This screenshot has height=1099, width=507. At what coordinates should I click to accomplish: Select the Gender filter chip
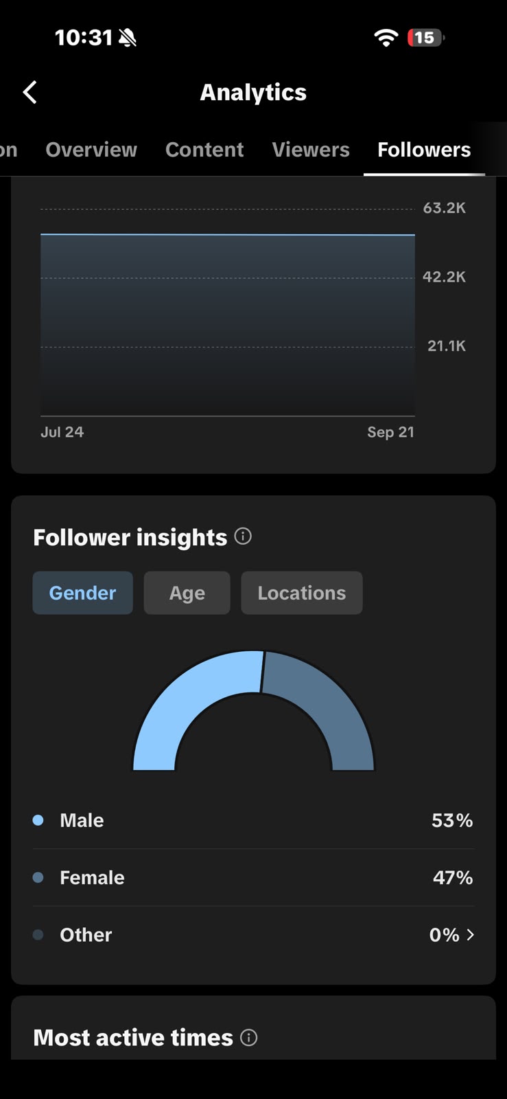coord(82,593)
